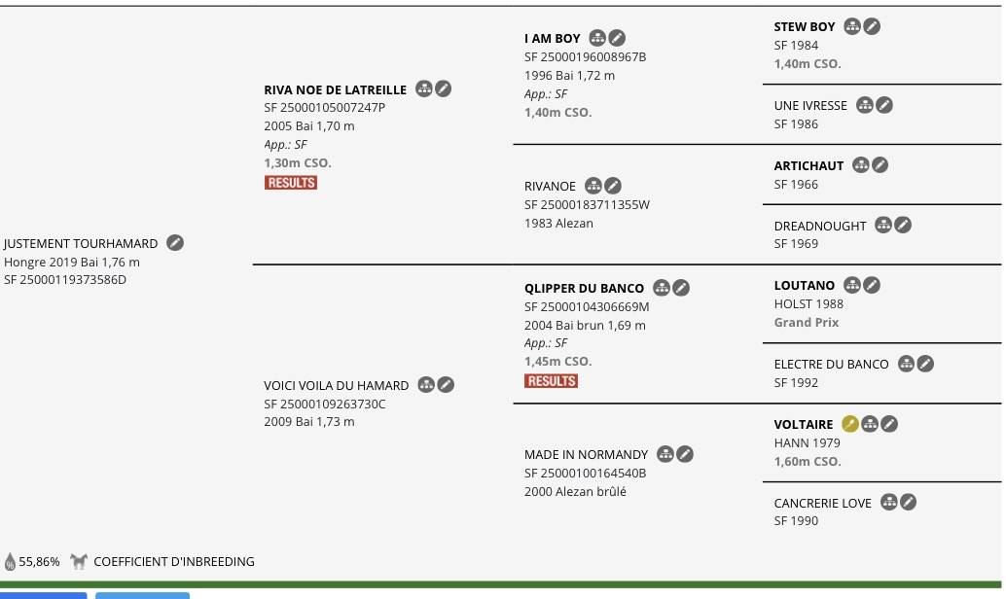Click the gold icon next to VOLTAIRE
Viewport: 1006px width, 599px height.
[850, 423]
